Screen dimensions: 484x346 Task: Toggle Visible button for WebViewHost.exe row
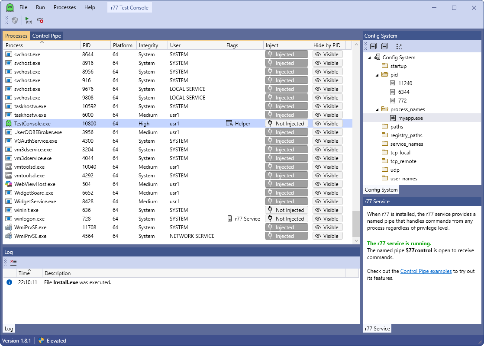(327, 184)
